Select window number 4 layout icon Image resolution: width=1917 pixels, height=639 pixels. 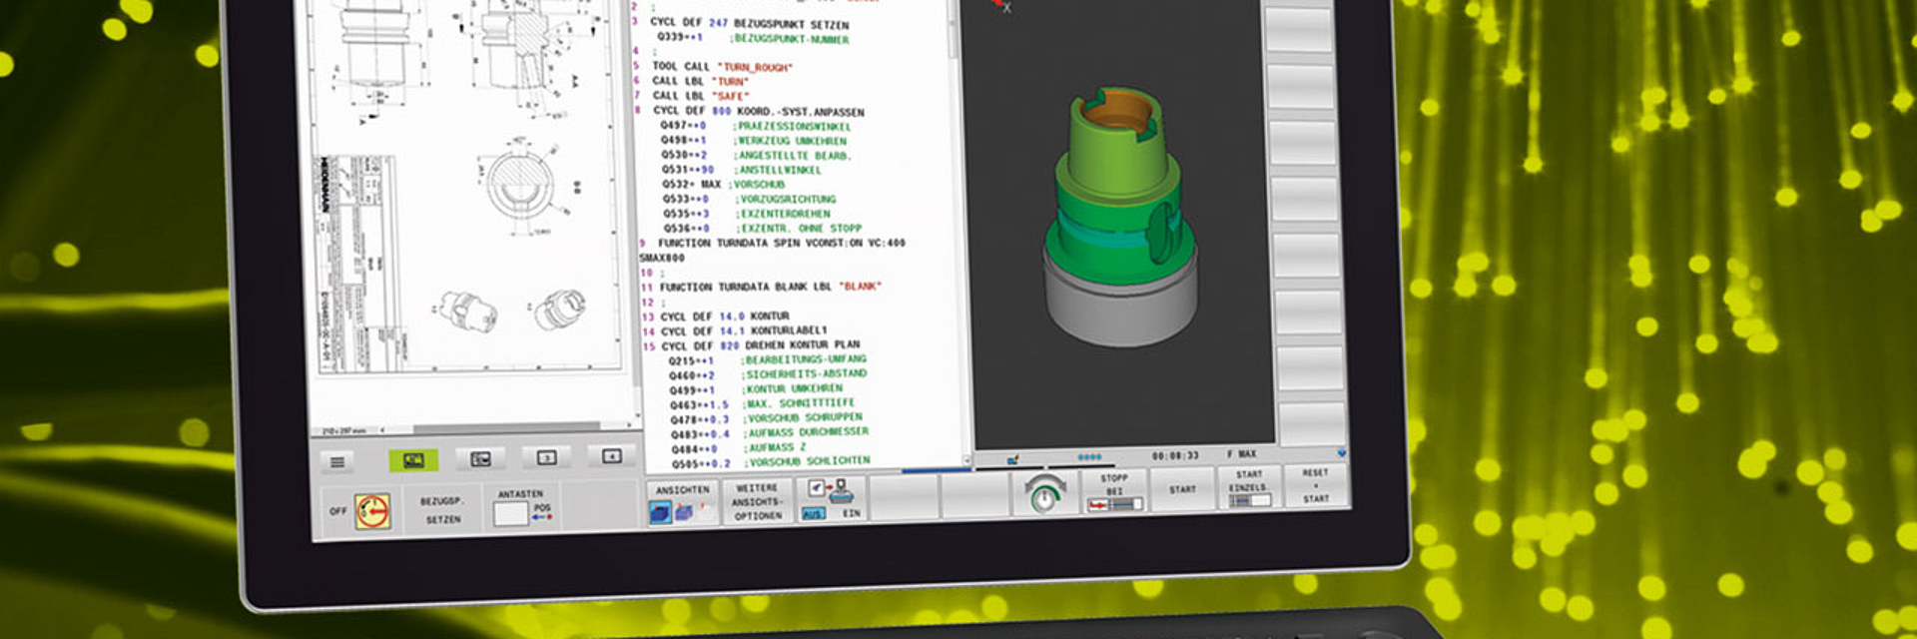click(612, 456)
